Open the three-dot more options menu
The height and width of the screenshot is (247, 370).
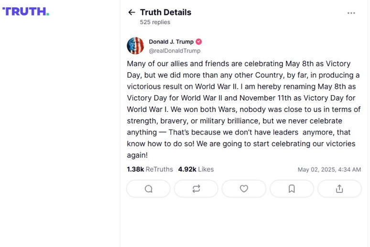tap(351, 13)
